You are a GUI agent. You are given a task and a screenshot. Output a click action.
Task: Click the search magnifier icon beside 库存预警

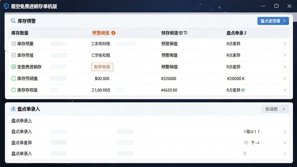[x=13, y=21]
